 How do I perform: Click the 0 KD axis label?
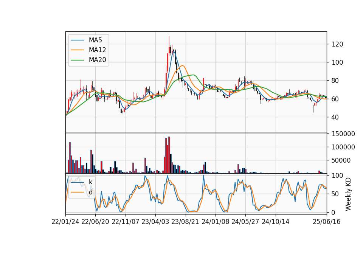[334, 212]
